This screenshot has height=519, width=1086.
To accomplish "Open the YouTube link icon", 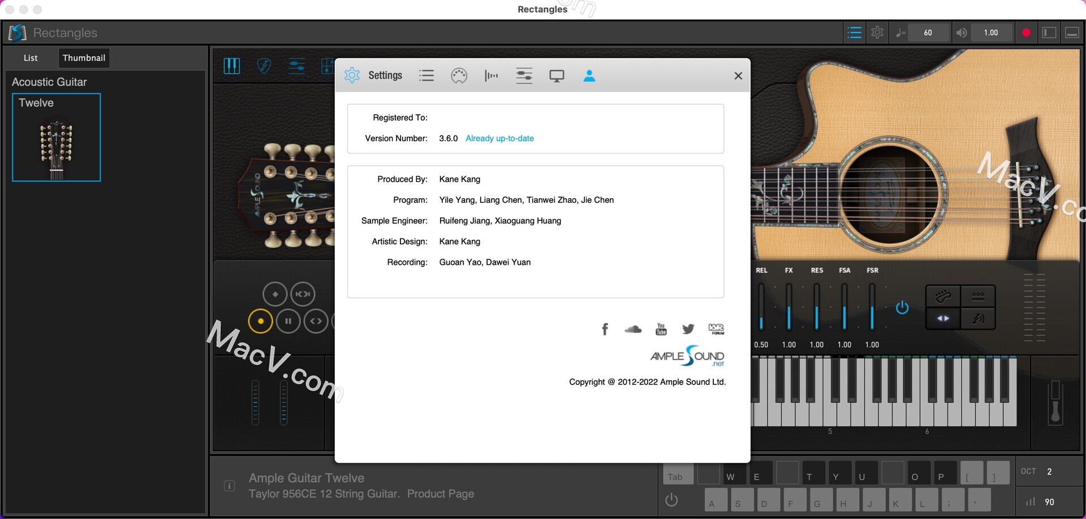I will [661, 329].
